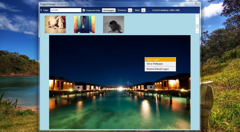Expand the triangle arrow beside Tags

pyautogui.click(x=41, y=10)
